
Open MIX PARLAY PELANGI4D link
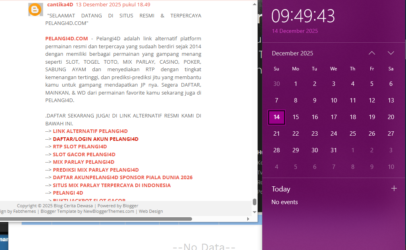tap(84, 162)
